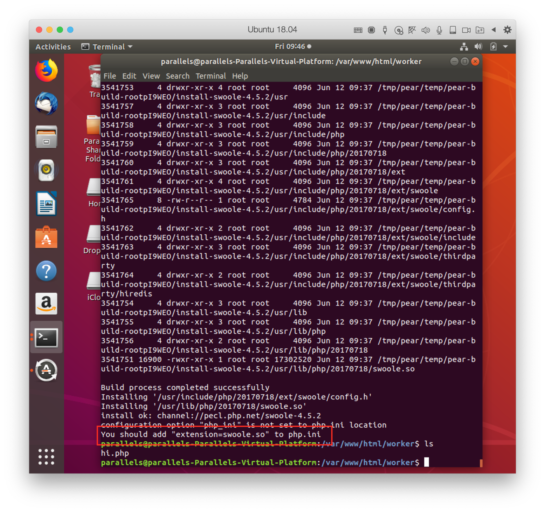Viewport: 545px width, 512px height.
Task: Toggle camera icon in Parallels toolbar
Action: tap(466, 30)
